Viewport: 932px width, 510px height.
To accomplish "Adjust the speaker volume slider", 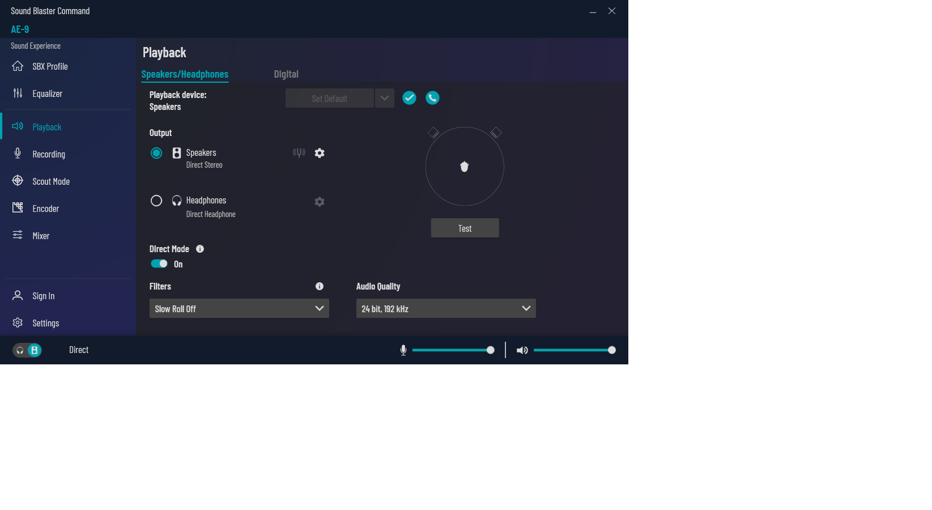I will coord(574,350).
